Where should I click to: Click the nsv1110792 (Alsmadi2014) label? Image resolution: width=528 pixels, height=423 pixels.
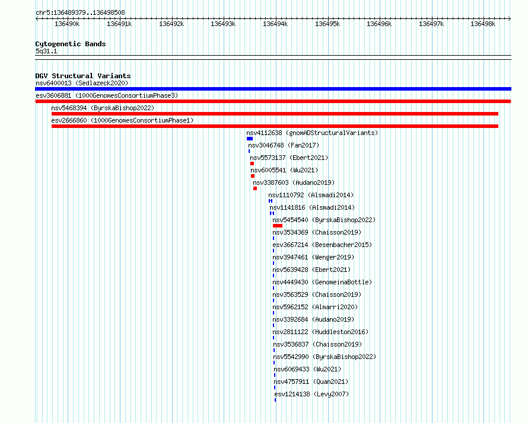tap(311, 195)
